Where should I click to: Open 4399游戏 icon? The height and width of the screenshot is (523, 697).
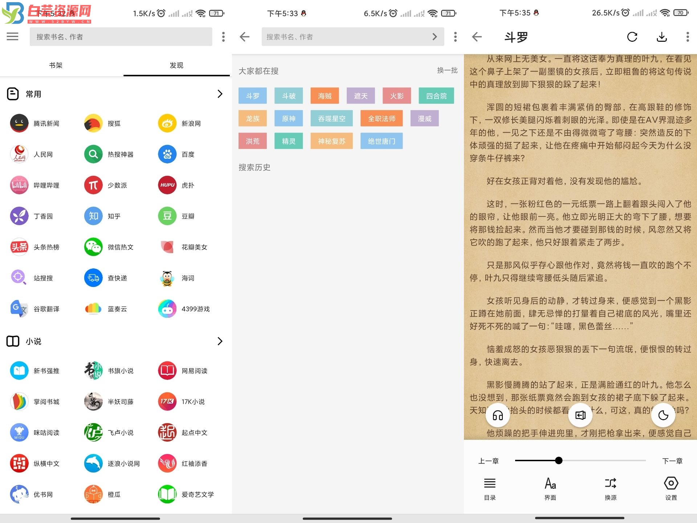[167, 309]
